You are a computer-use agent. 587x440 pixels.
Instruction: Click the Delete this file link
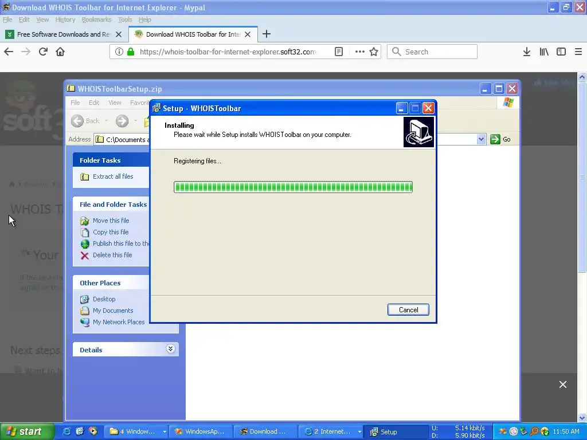[x=112, y=255]
